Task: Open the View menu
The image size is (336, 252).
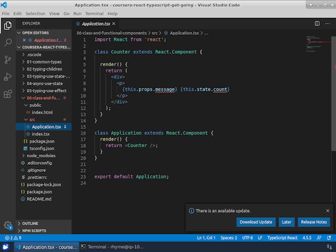Action: 54,13
